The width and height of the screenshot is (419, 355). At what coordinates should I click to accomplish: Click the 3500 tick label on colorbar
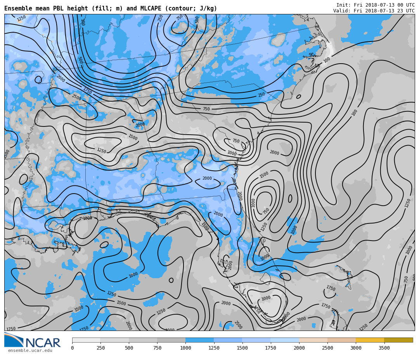tap(384, 348)
